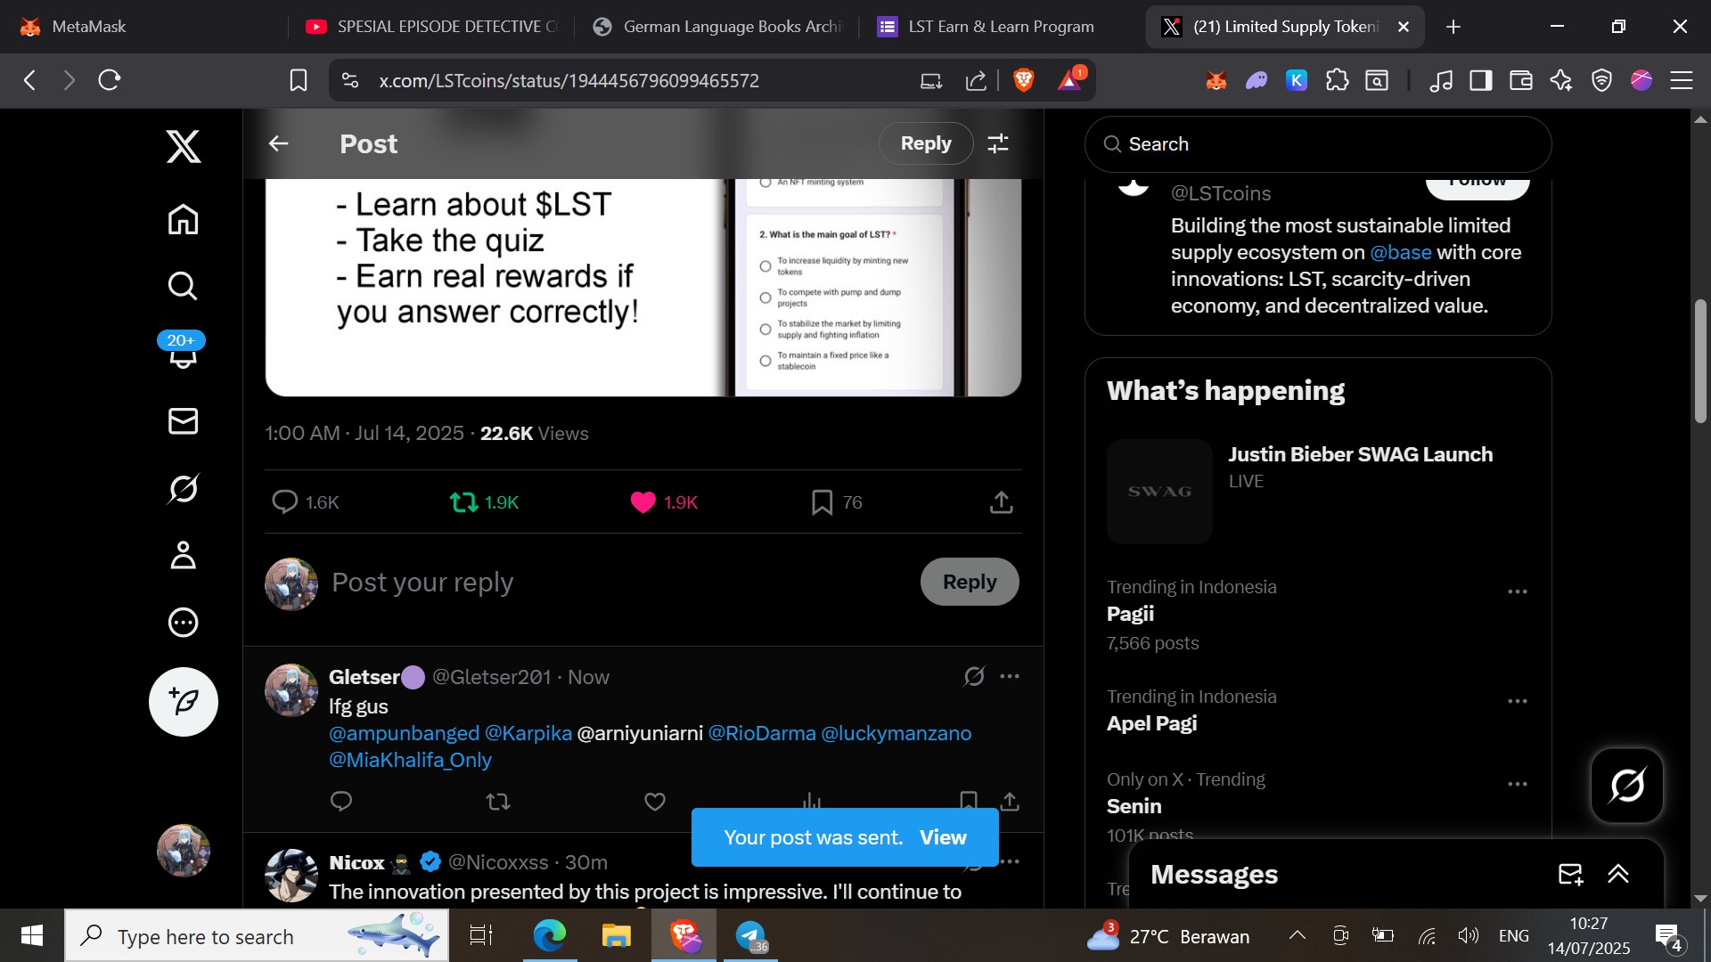Click the compose post feather button
1711x962 pixels.
[184, 702]
